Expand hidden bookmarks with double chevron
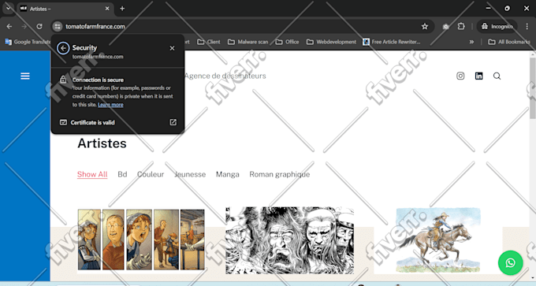This screenshot has height=286, width=536. (471, 42)
